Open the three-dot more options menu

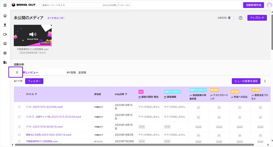click(x=265, y=81)
